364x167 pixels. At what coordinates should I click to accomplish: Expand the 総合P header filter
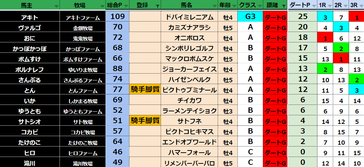(x=126, y=6)
